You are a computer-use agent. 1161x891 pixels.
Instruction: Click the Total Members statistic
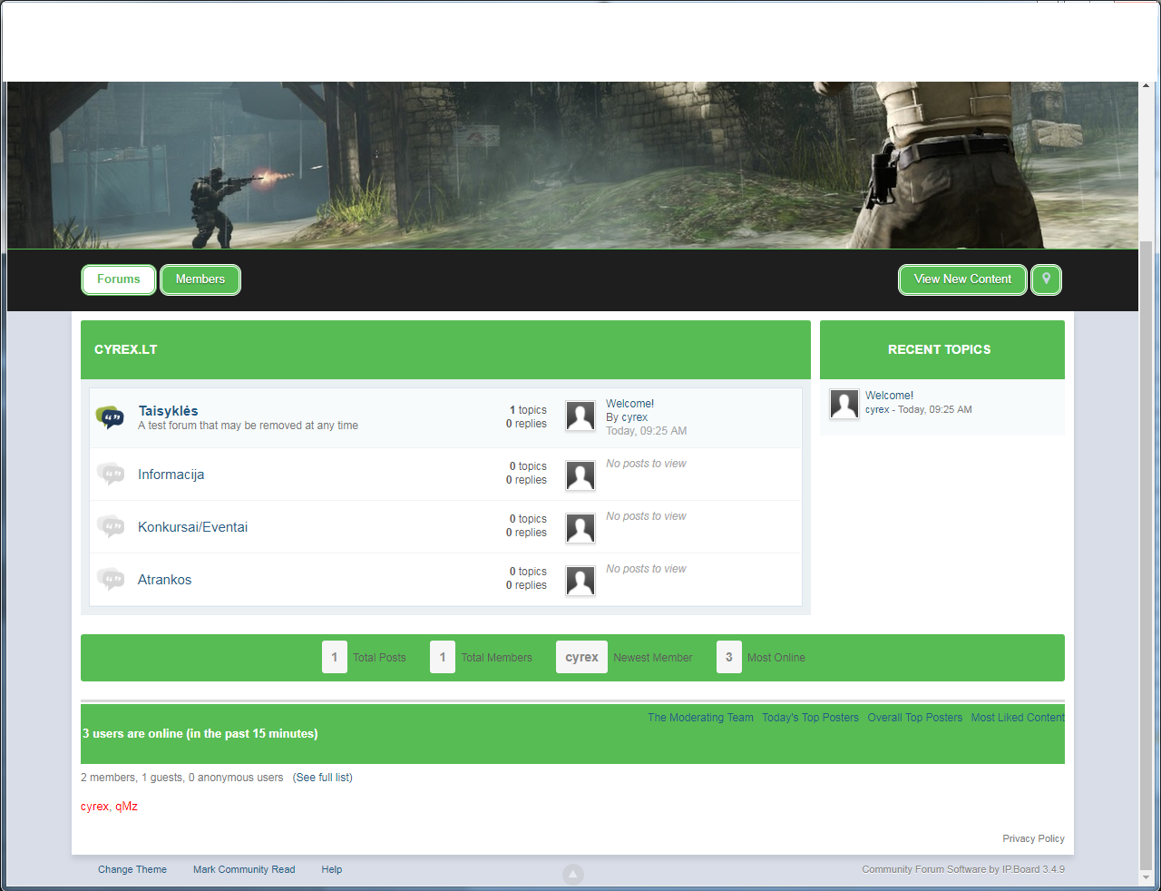click(x=482, y=658)
